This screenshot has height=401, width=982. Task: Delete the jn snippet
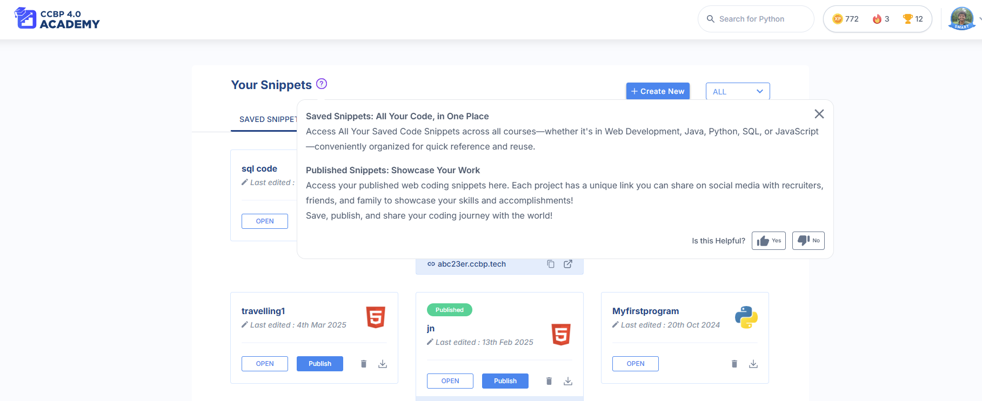tap(549, 381)
